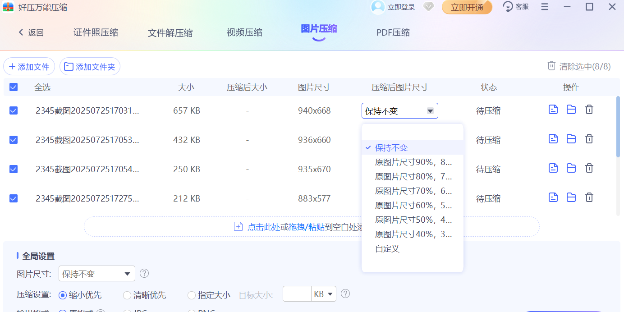This screenshot has height=312, width=624.
Task: Open folder icon in the 250 KB row
Action: 571,168
